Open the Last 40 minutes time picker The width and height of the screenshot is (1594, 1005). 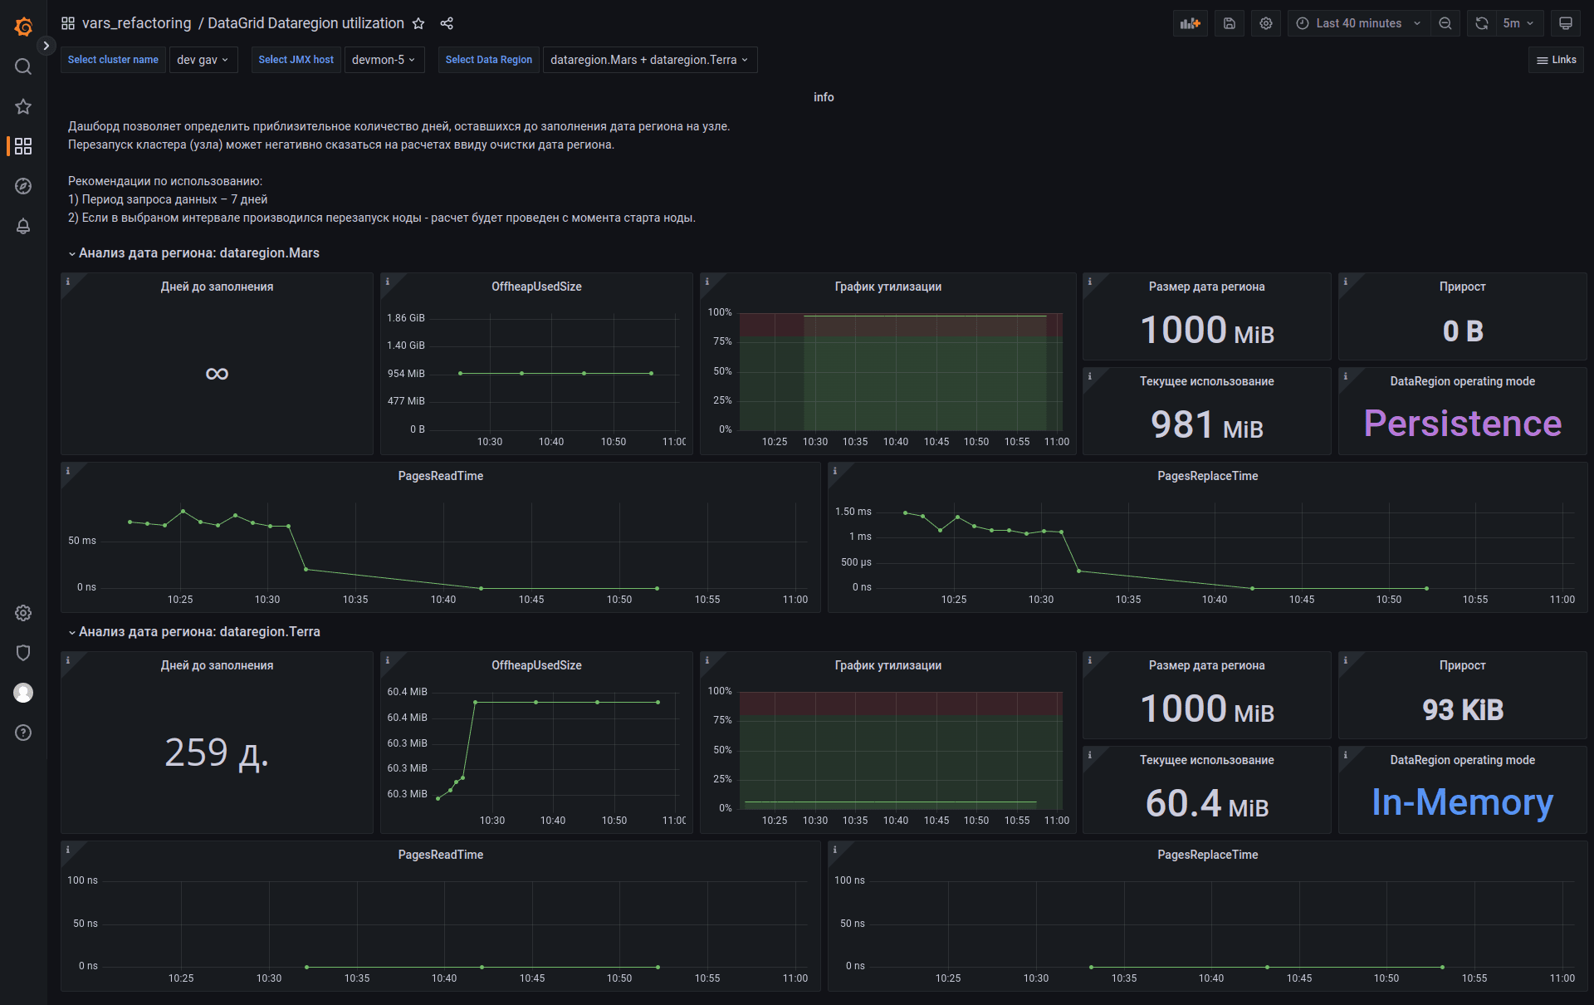tap(1357, 23)
